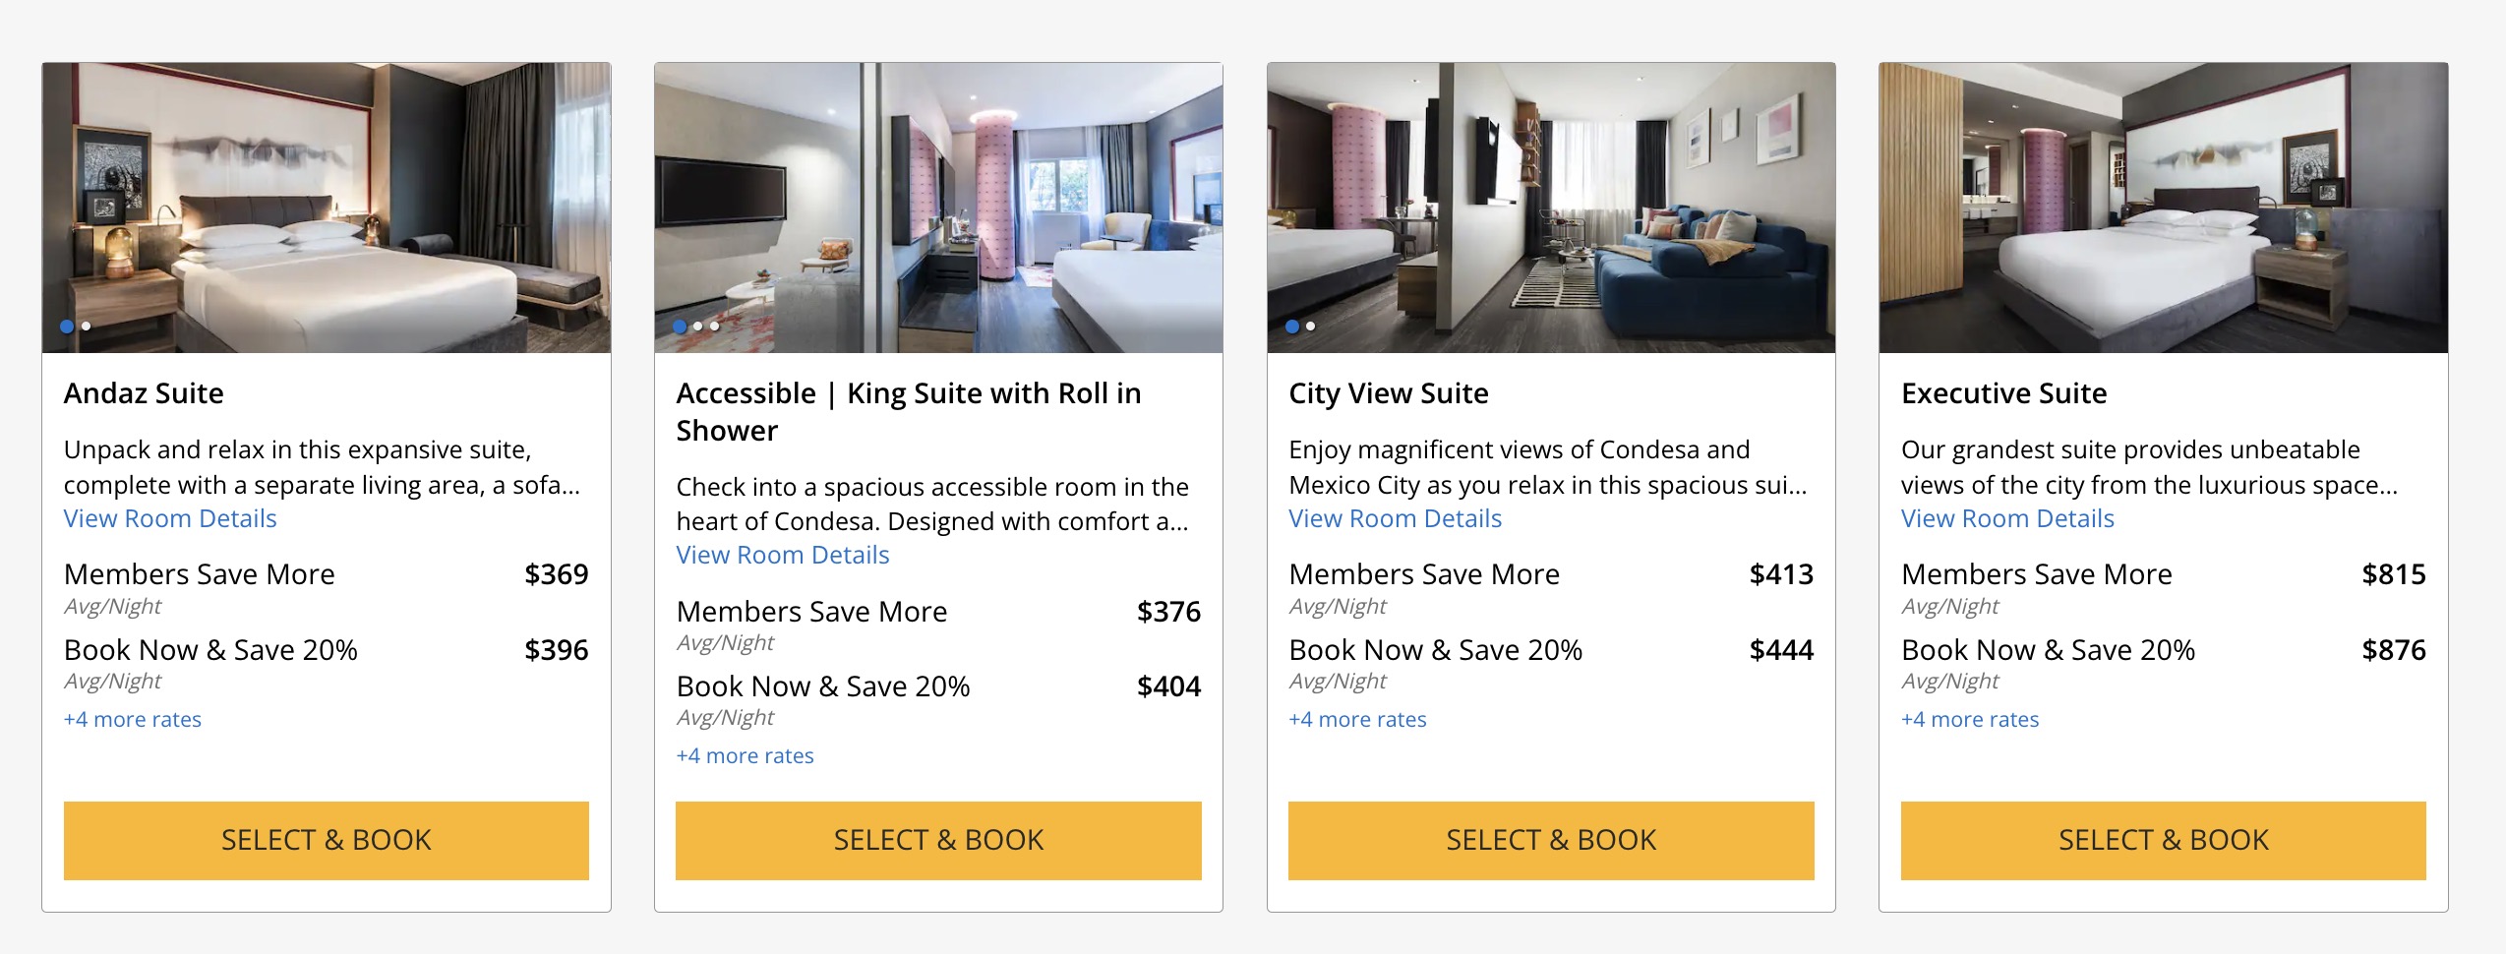This screenshot has width=2506, height=954.
Task: Choose the $876 Book Now & Save 20% rate
Action: (2163, 650)
